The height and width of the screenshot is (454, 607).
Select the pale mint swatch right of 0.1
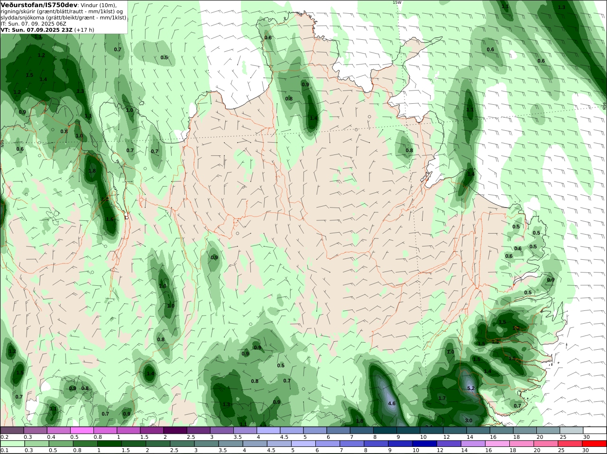(x=12, y=444)
